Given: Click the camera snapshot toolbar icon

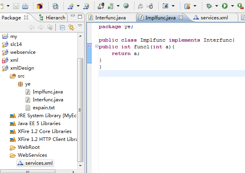Looking at the screenshot, I should click(x=165, y=6).
